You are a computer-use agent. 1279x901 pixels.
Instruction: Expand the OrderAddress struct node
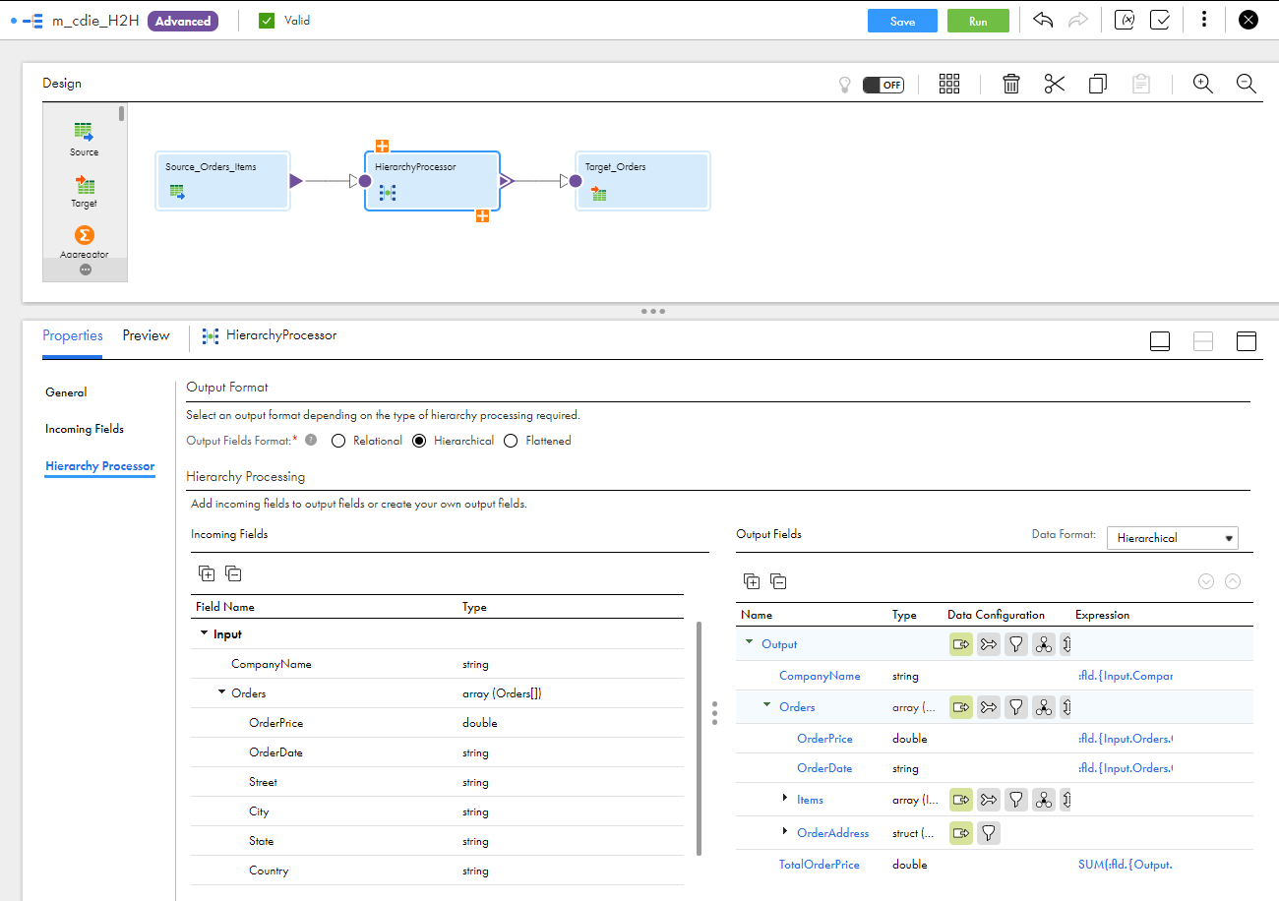click(x=785, y=831)
